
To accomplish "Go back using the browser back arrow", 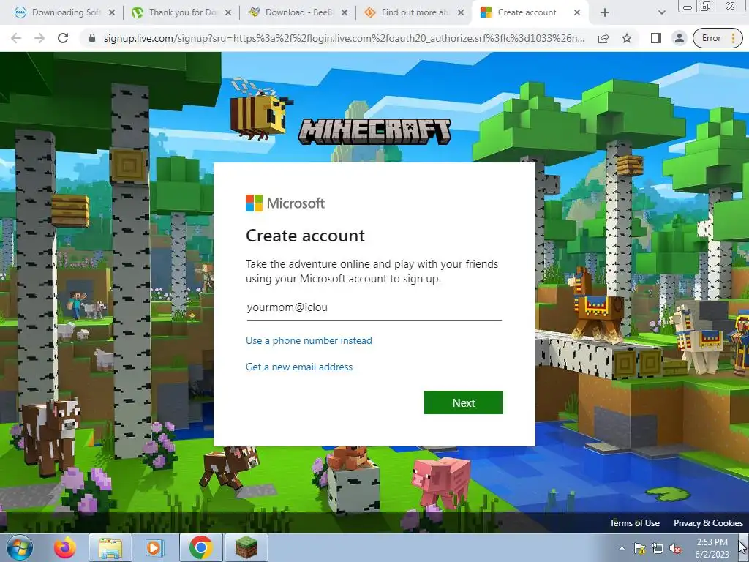I will tap(16, 38).
